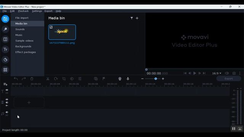This screenshot has height=137, width=244.
Task: Open the More tools grid tab
Action: [x=5, y=70]
